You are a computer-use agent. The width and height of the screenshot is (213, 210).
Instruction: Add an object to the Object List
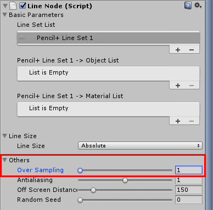178,86
